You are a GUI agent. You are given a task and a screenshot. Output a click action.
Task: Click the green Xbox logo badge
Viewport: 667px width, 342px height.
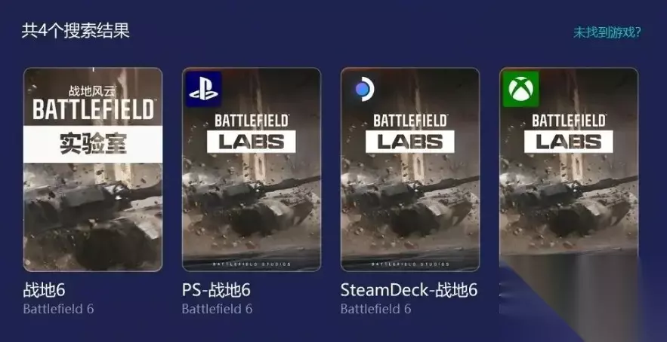(x=521, y=89)
